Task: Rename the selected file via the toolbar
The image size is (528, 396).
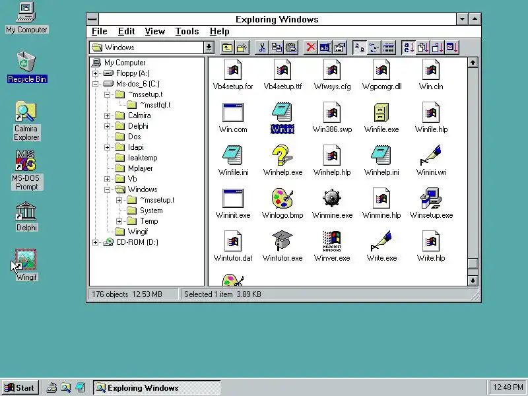Action: coord(325,48)
